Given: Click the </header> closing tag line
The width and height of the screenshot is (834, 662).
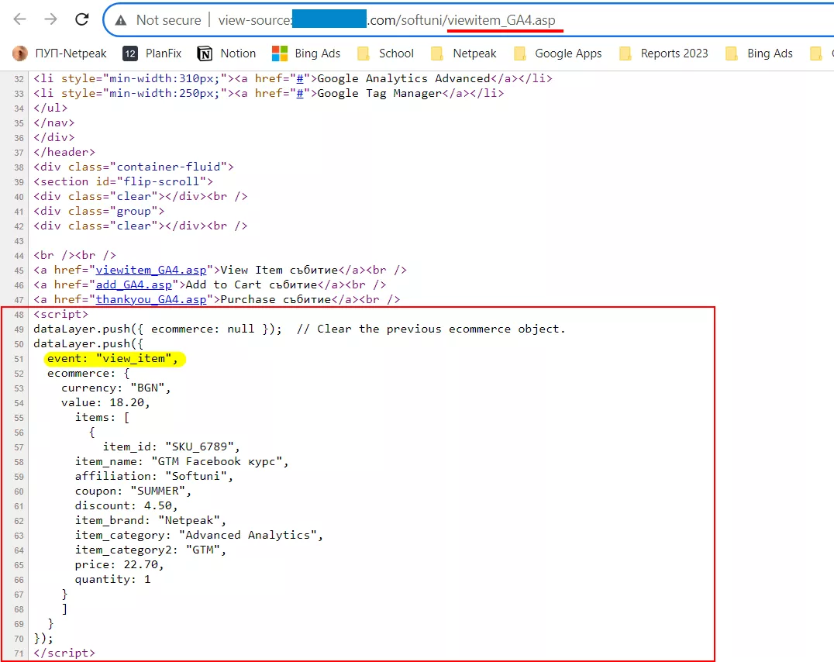Looking at the screenshot, I should 64,152.
